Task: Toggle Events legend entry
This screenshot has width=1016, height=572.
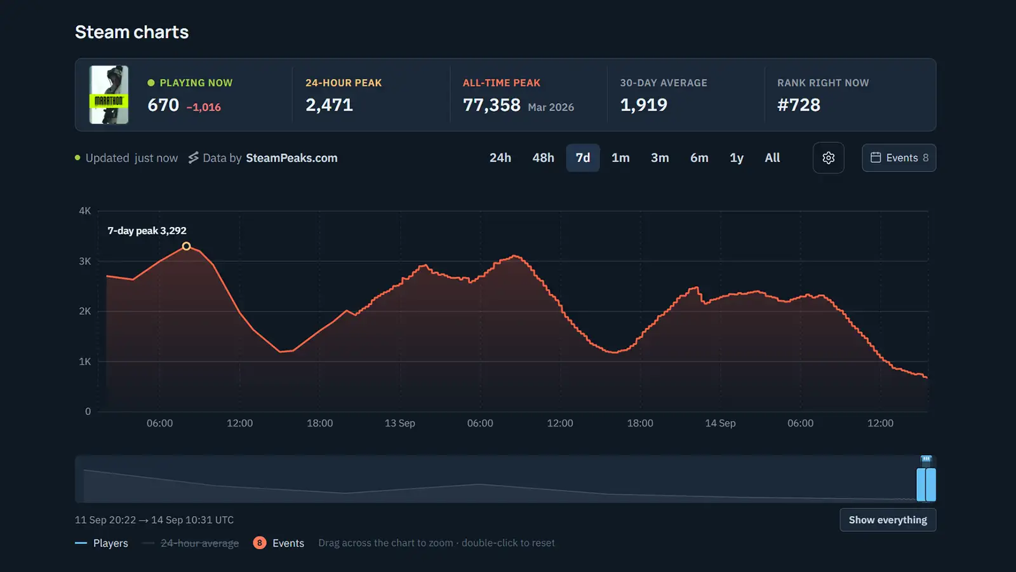Action: point(279,543)
